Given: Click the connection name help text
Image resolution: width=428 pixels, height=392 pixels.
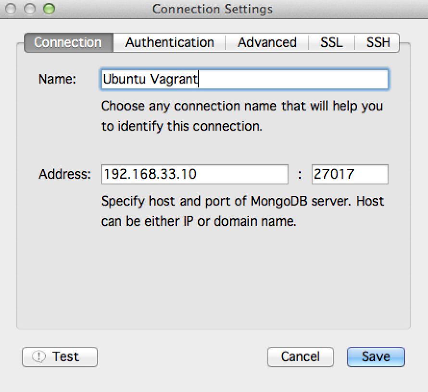Looking at the screenshot, I should coord(241,116).
